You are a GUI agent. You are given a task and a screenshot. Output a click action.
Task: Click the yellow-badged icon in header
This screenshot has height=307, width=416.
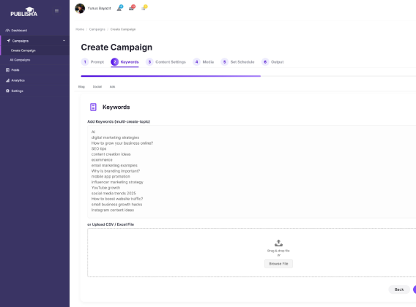pyautogui.click(x=144, y=9)
